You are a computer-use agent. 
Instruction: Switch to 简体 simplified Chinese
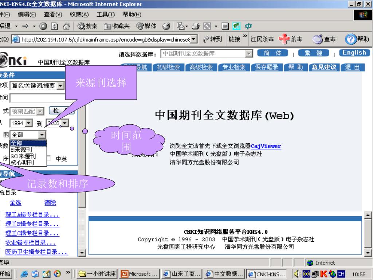[272, 53]
